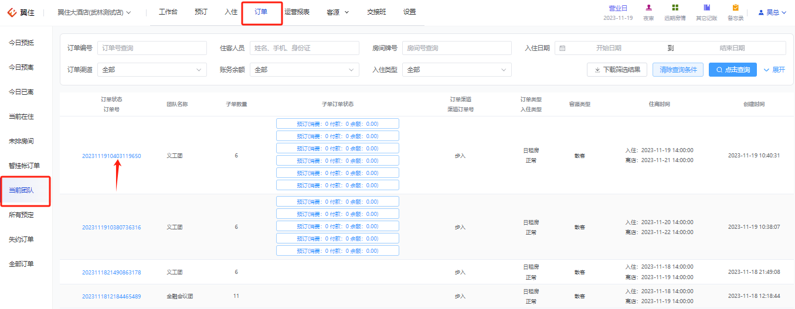Click the 点击查询 search button
Image resolution: width=795 pixels, height=309 pixels.
click(733, 70)
